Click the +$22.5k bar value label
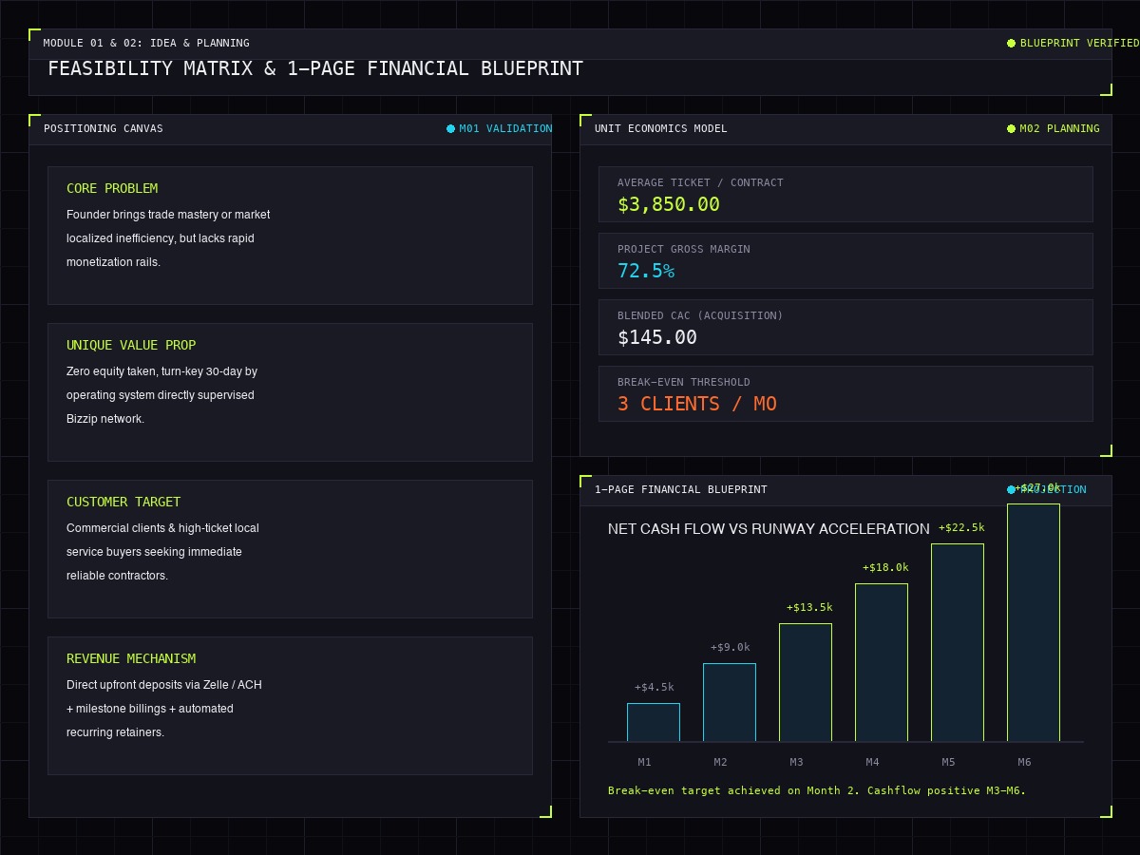Viewport: 1140px width, 855px height. [961, 527]
